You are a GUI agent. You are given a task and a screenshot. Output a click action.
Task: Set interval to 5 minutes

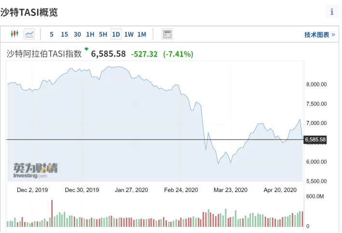click(x=52, y=34)
